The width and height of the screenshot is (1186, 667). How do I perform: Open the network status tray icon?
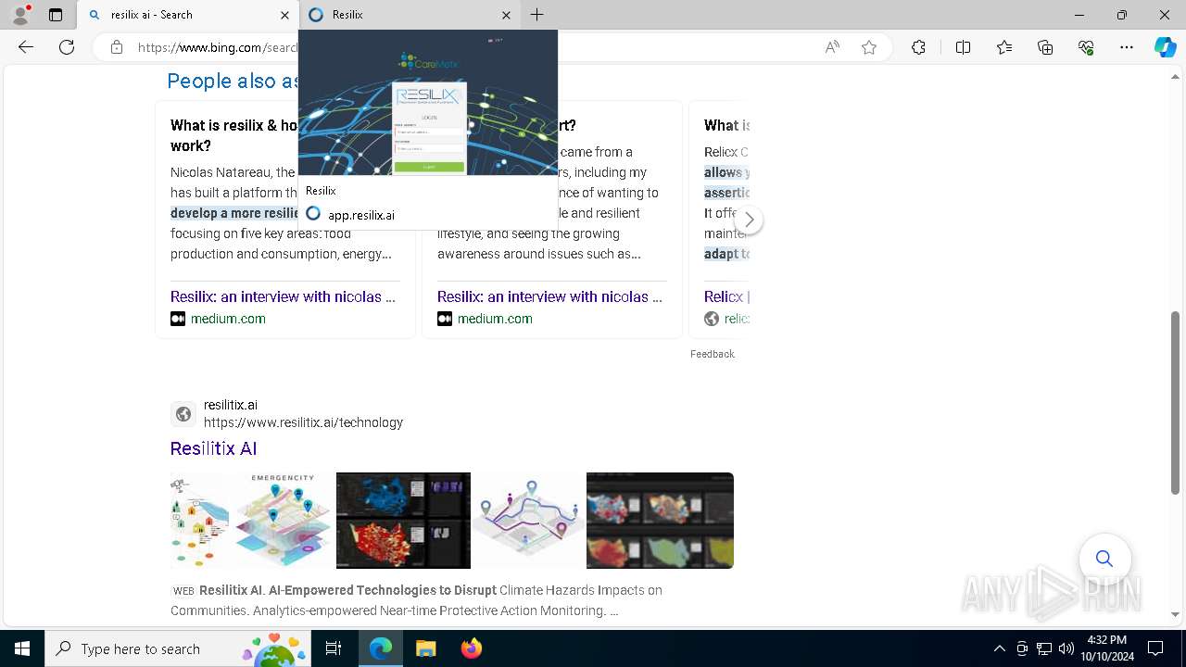[1043, 648]
